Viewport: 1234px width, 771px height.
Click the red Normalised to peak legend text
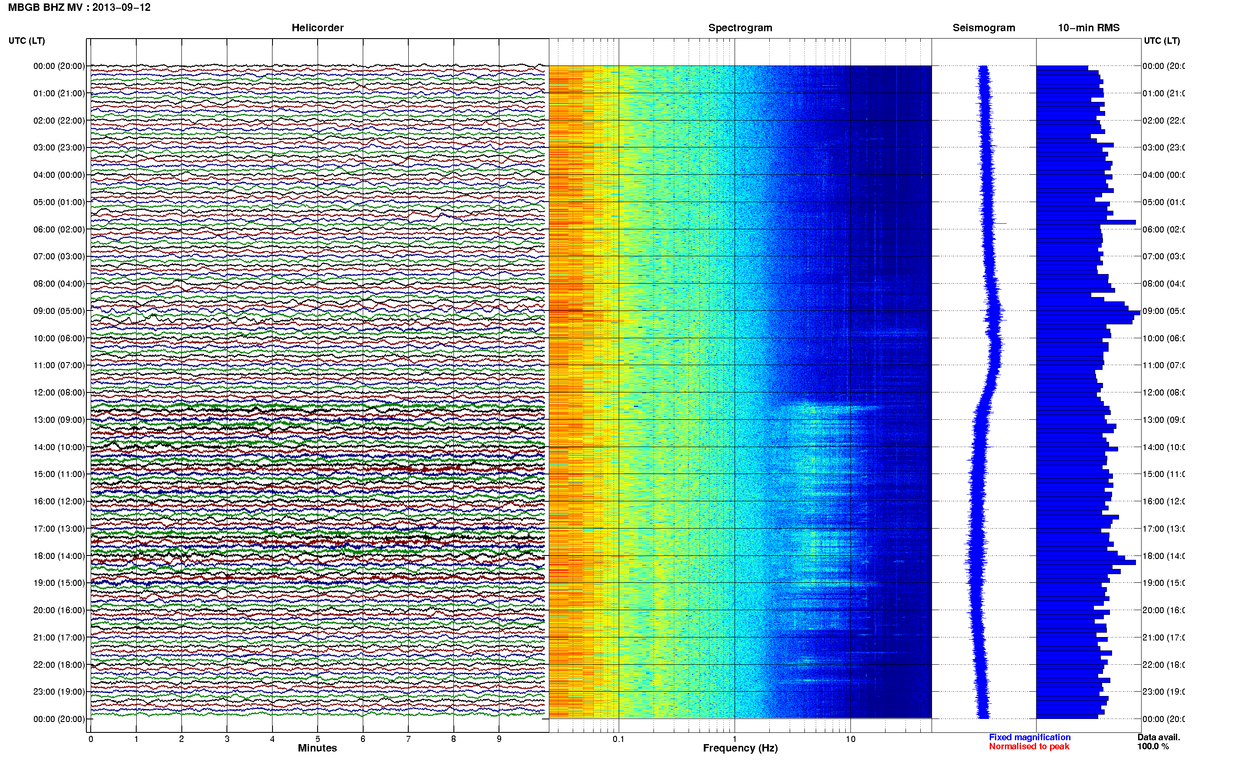(x=1029, y=747)
